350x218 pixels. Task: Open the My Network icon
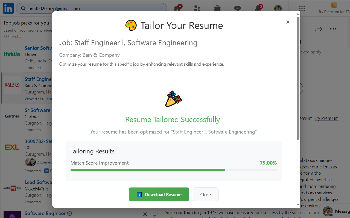(x=197, y=8)
